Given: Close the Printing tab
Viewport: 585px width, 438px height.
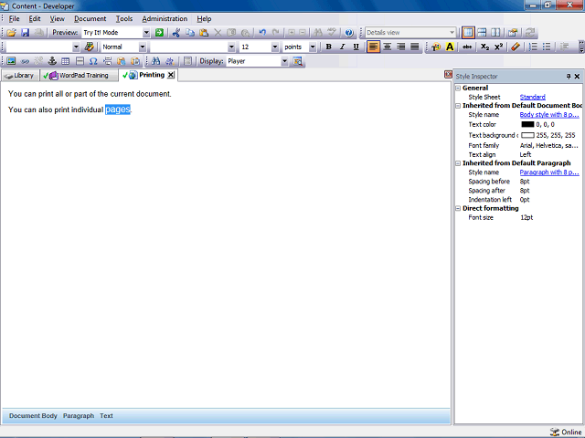Looking at the screenshot, I should pyautogui.click(x=171, y=75).
